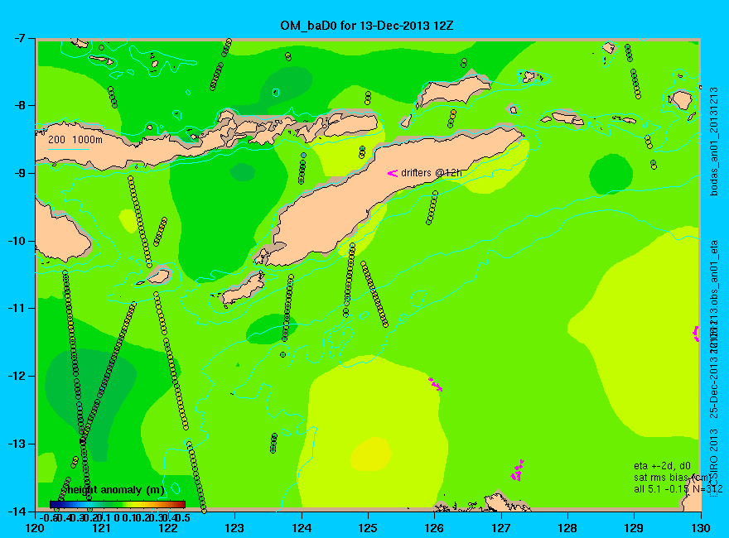Click the '200 1000m' contour legend text
The height and width of the screenshot is (538, 729).
(75, 139)
